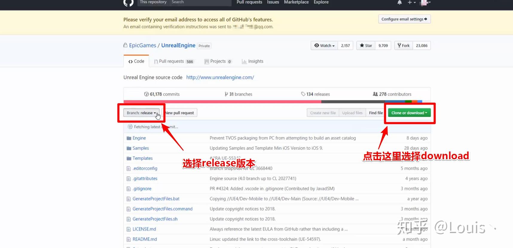The image size is (513, 248).
Task: Click the branches fork icon
Action: 226,94
